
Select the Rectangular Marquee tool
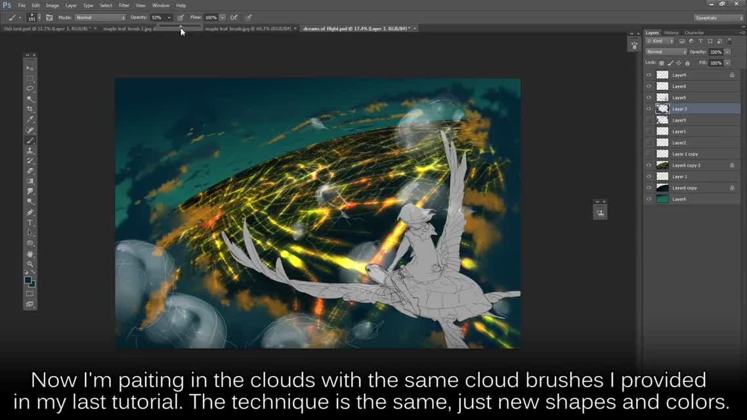click(x=30, y=78)
